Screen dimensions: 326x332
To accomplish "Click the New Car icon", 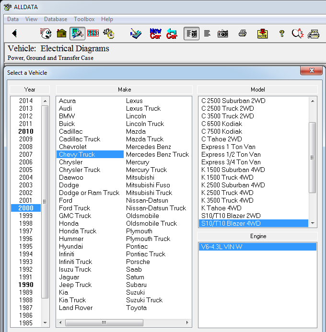I will click(x=155, y=34).
